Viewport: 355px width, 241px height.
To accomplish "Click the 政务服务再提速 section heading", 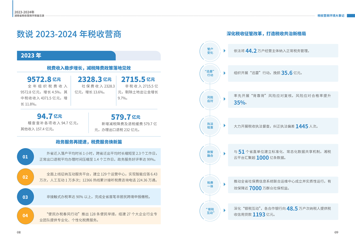I will 89,142.
